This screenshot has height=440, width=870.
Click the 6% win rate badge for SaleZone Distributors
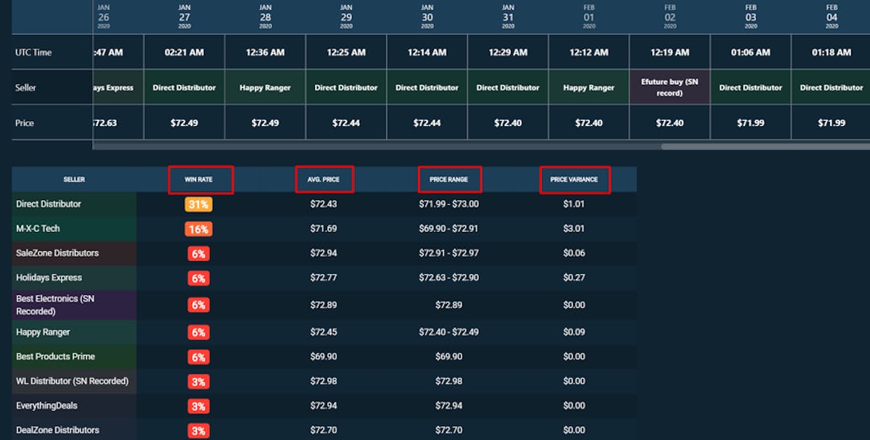199,254
